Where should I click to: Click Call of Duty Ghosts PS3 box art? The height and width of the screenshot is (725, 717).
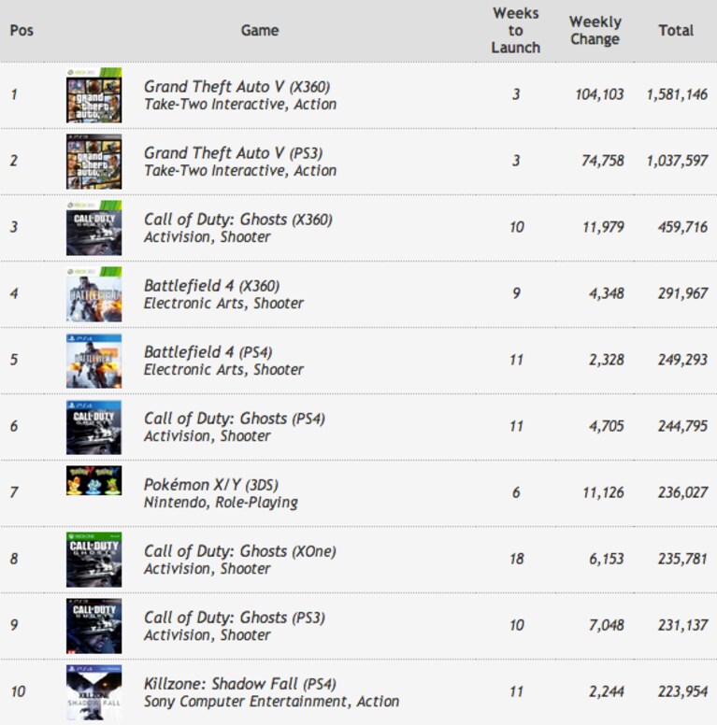[93, 626]
